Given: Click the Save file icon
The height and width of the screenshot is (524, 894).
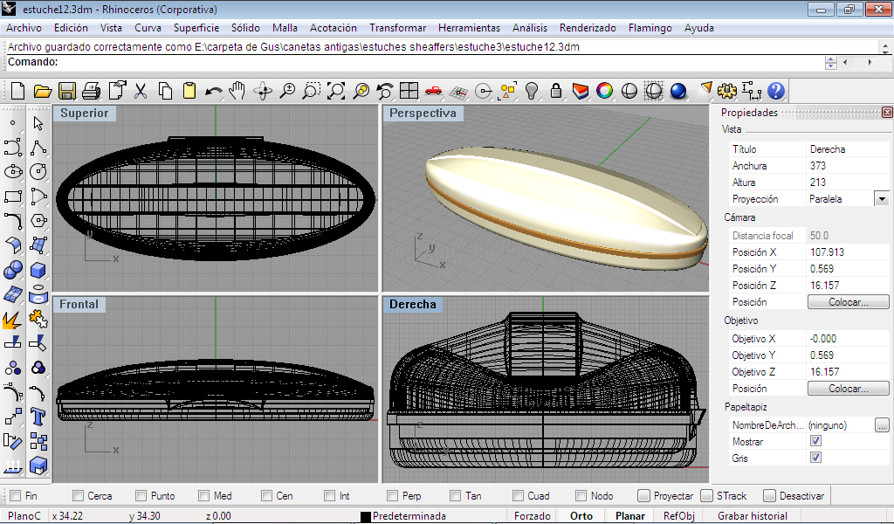Looking at the screenshot, I should pyautogui.click(x=66, y=91).
